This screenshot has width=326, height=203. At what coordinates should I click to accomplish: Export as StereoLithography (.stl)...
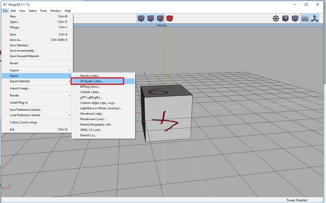(104, 124)
